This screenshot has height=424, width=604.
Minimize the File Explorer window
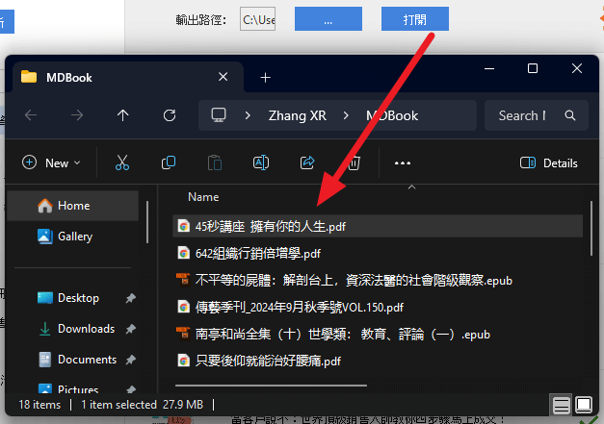pos(489,68)
